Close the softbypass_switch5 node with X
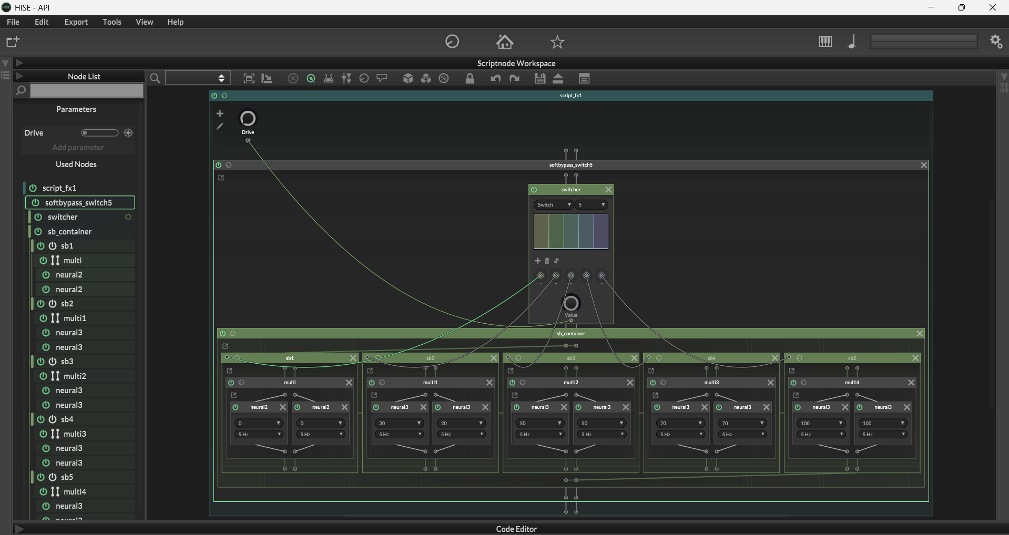The width and height of the screenshot is (1009, 535). click(x=923, y=165)
